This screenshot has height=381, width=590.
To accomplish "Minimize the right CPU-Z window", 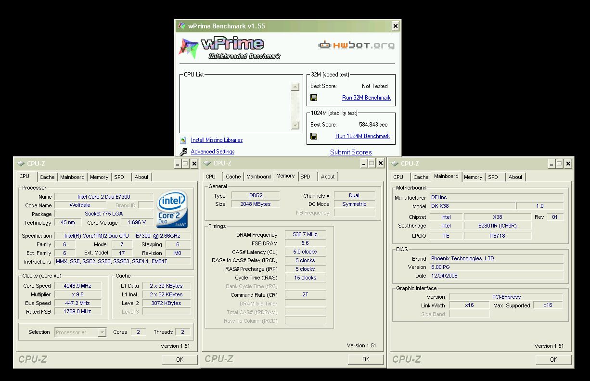I will click(x=552, y=164).
